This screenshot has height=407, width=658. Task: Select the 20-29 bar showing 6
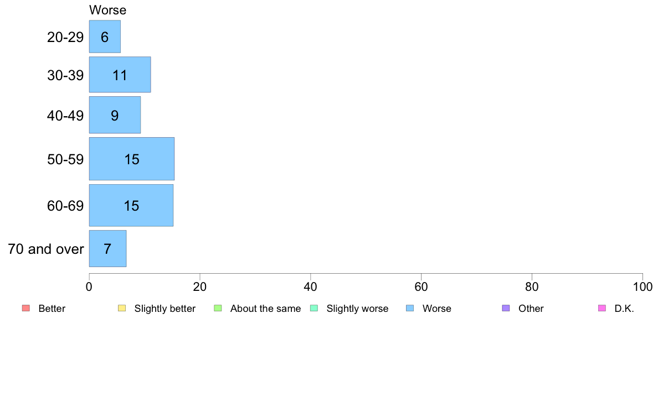[x=105, y=36]
